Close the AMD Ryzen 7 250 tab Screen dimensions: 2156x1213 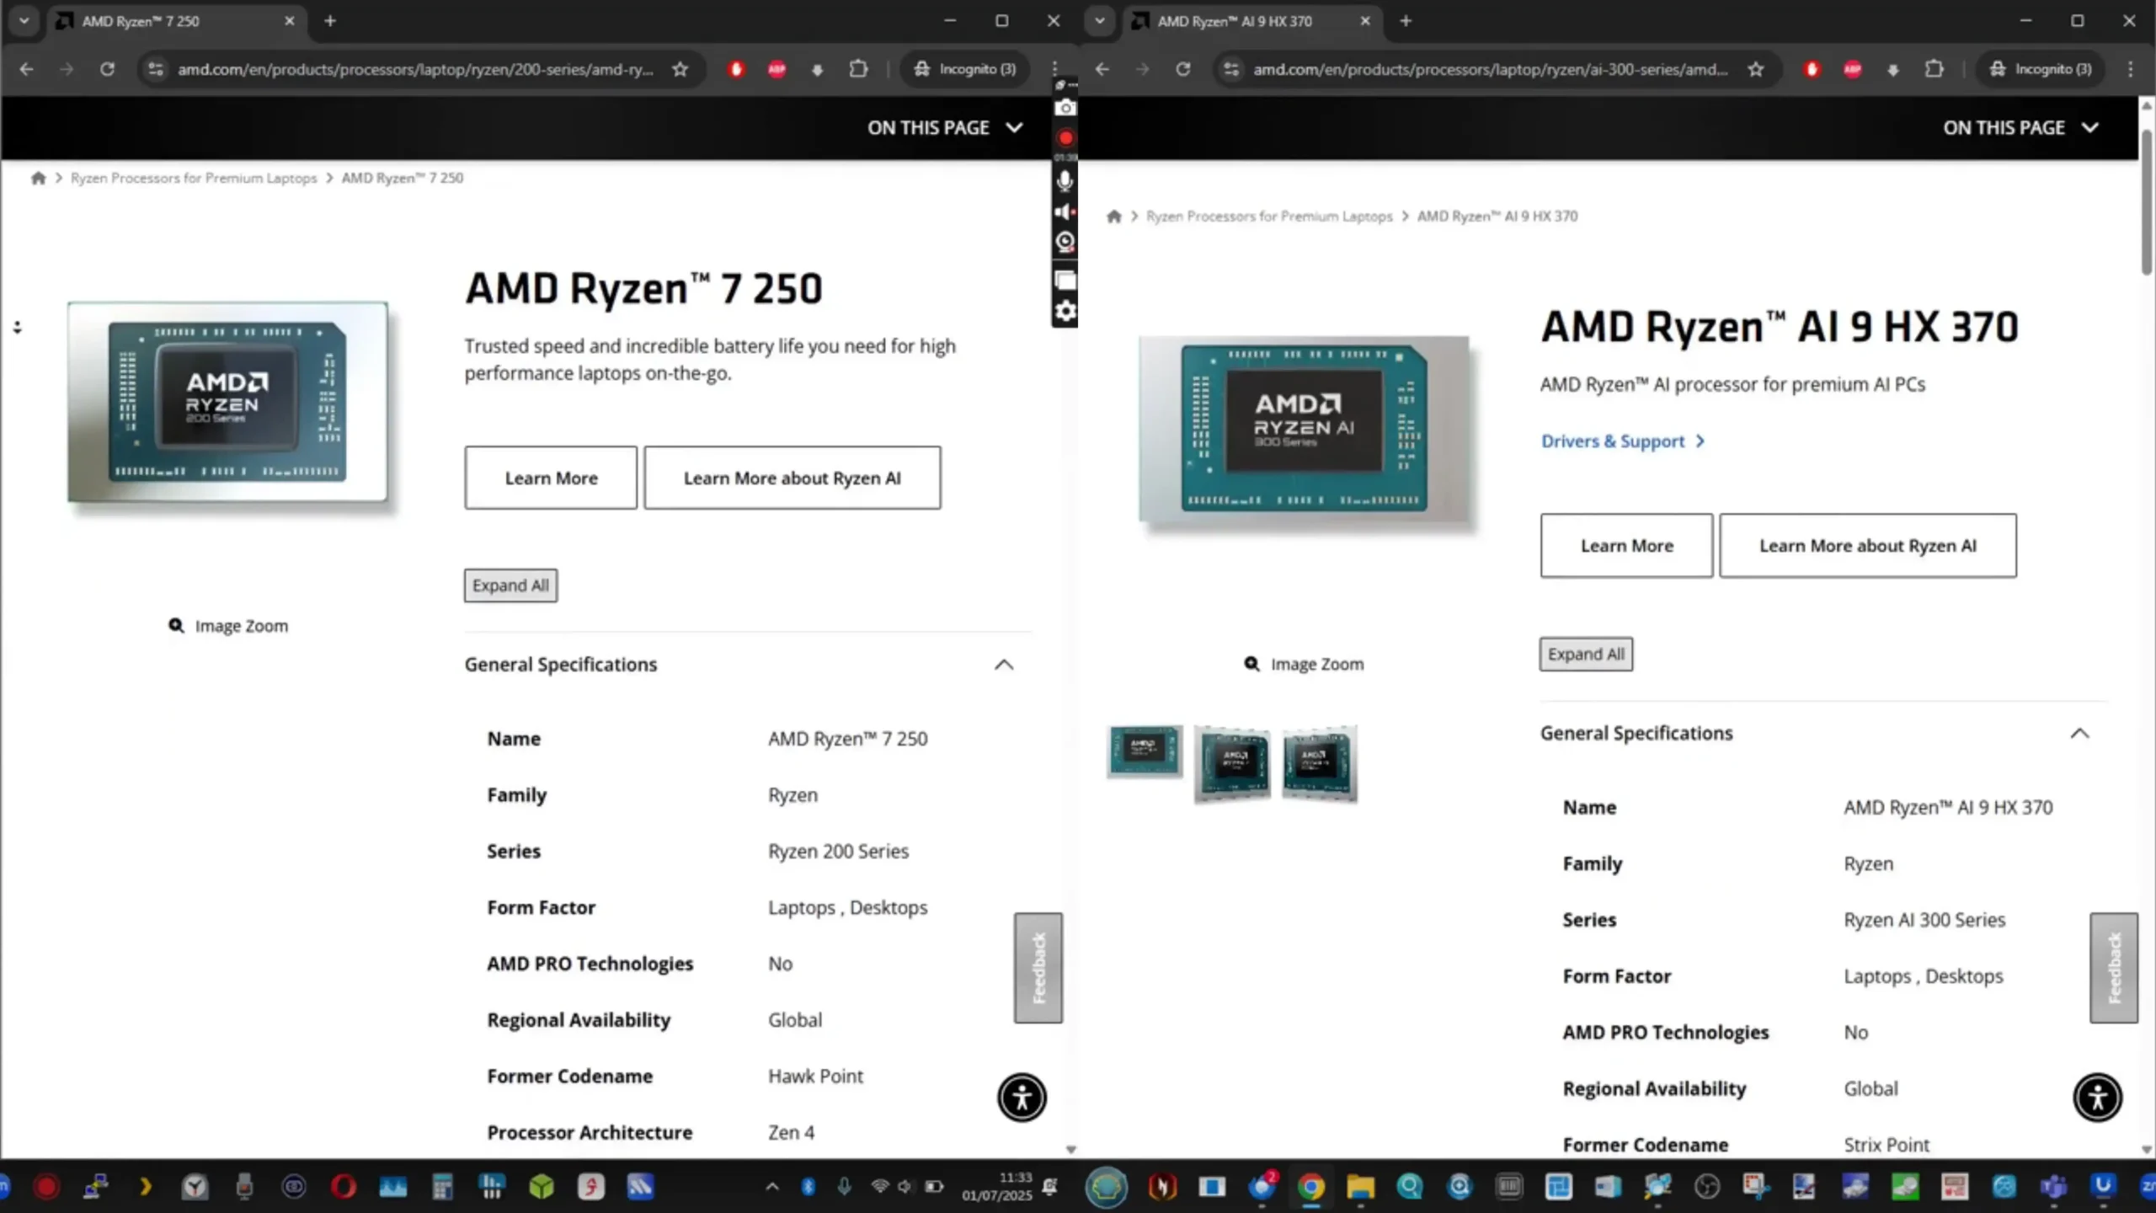coord(289,21)
